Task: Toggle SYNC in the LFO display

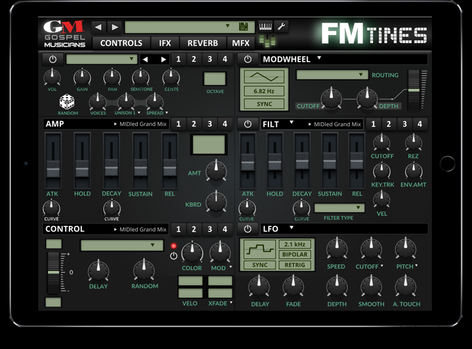Action: pyautogui.click(x=260, y=265)
